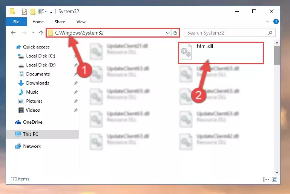Go forward with the right arrow
Image resolution: width=290 pixels, height=194 pixels.
coord(24,33)
